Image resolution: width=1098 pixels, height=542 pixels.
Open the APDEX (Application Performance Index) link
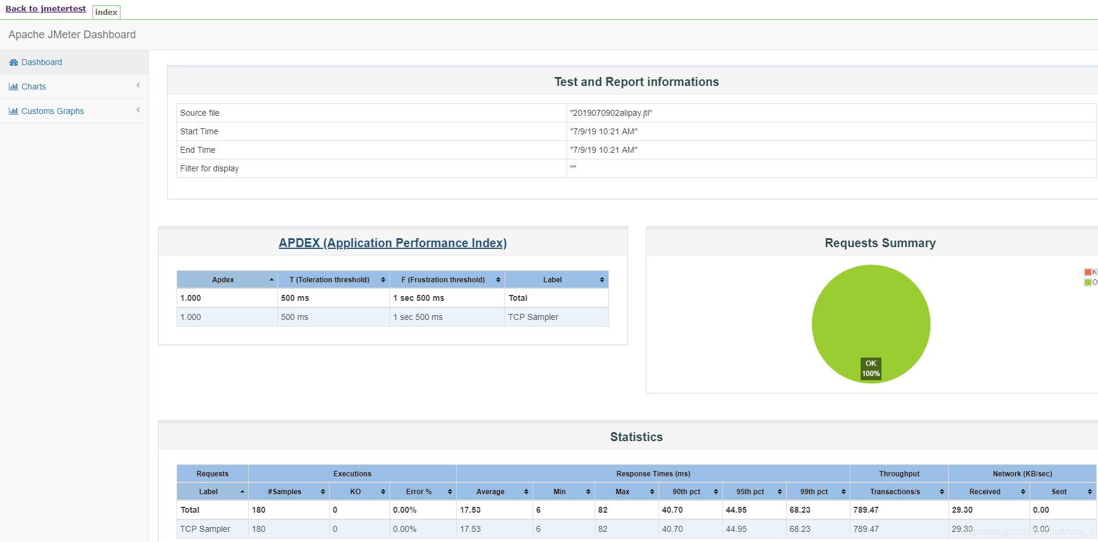[392, 243]
